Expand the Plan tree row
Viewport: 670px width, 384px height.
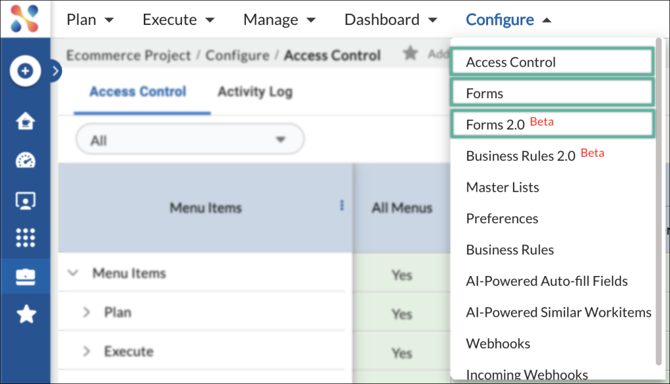(86, 312)
